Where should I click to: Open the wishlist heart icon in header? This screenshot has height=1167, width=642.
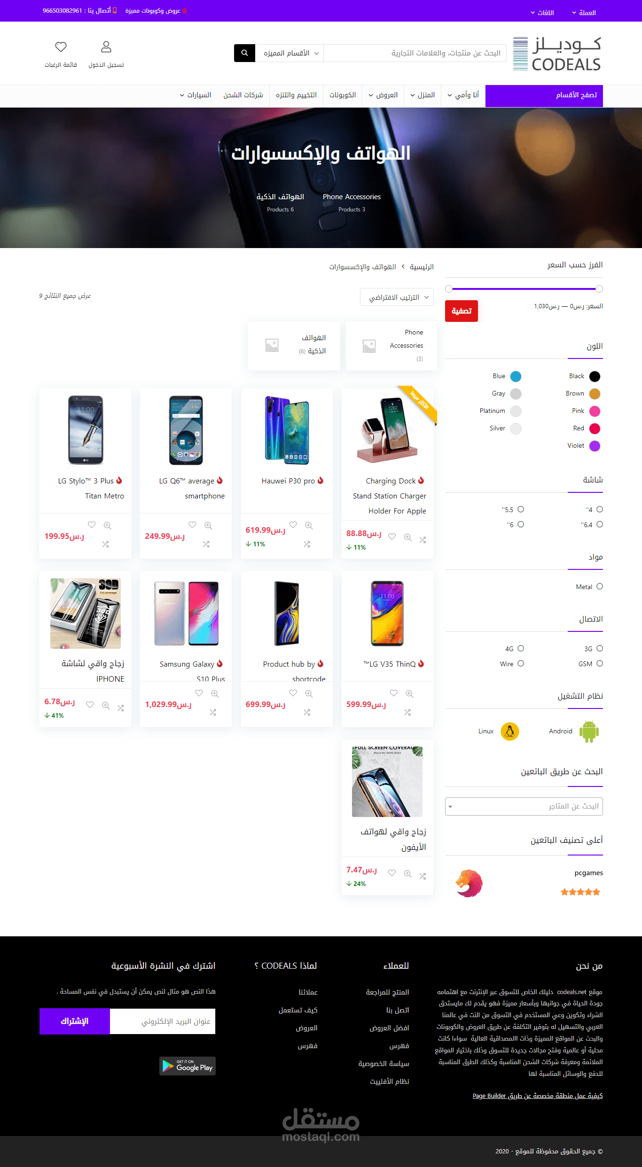pos(61,47)
